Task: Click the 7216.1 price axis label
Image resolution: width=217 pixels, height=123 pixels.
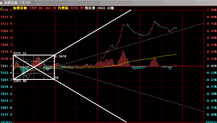Action: (x=6, y=101)
